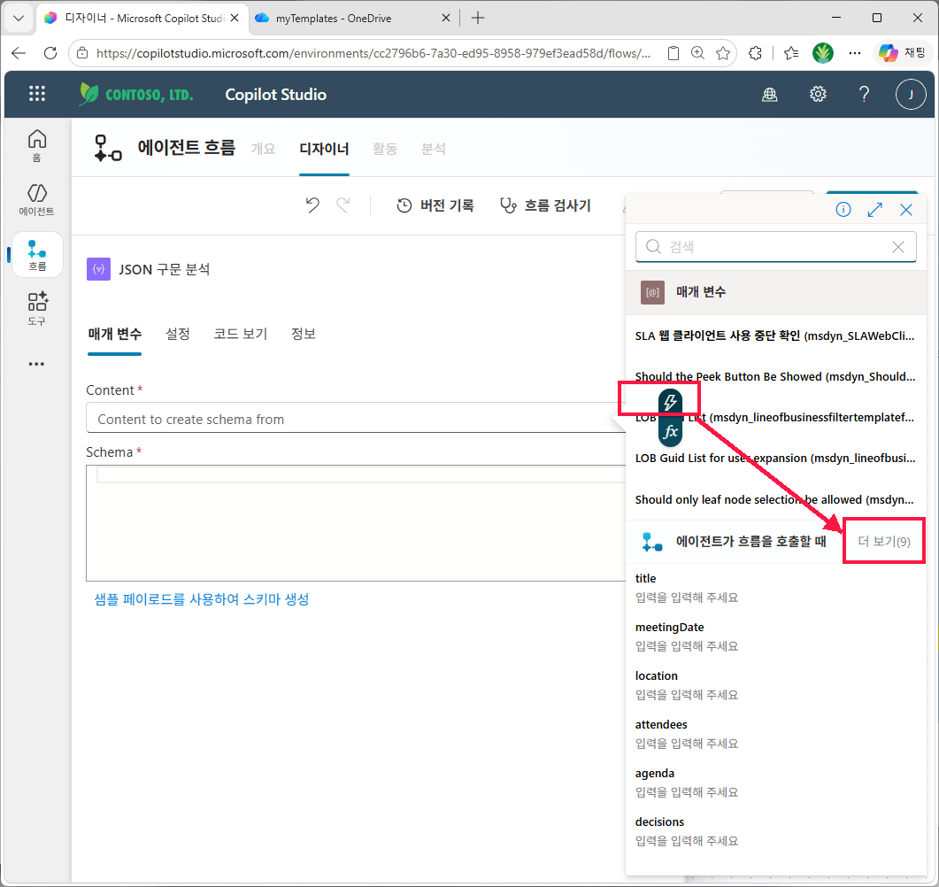The height and width of the screenshot is (887, 939).
Task: Select 디자이너 (Designer) tab
Action: click(324, 149)
